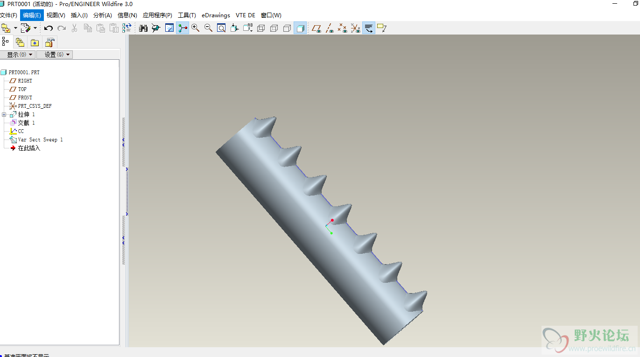Switch display to no hidden mode

pos(287,28)
